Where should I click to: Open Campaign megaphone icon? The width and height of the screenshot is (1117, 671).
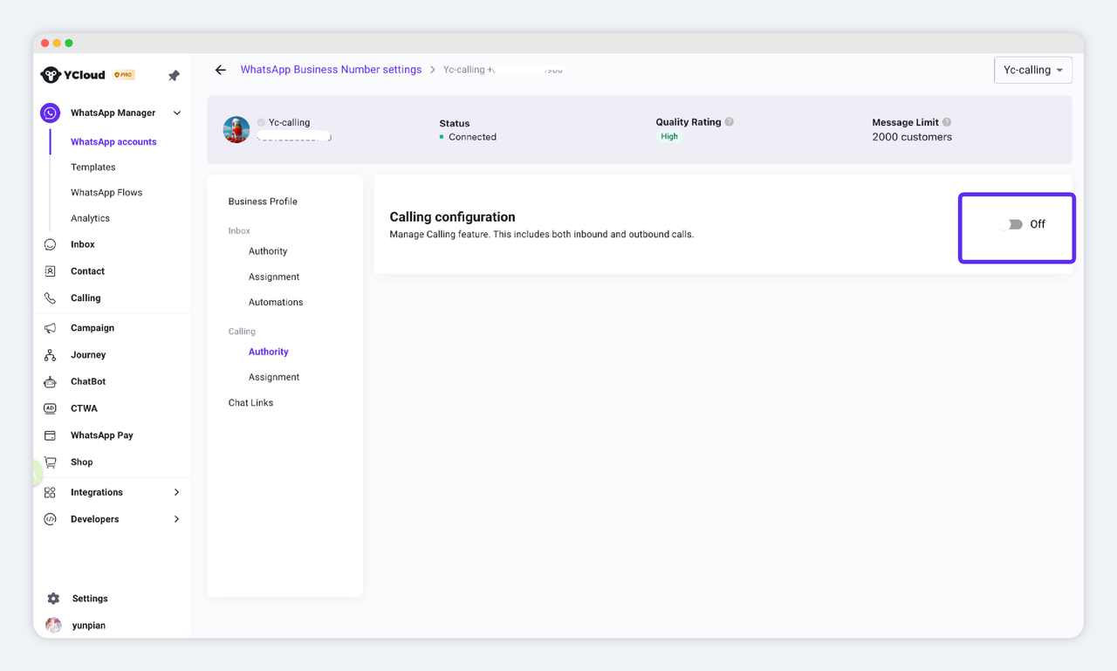tap(50, 328)
